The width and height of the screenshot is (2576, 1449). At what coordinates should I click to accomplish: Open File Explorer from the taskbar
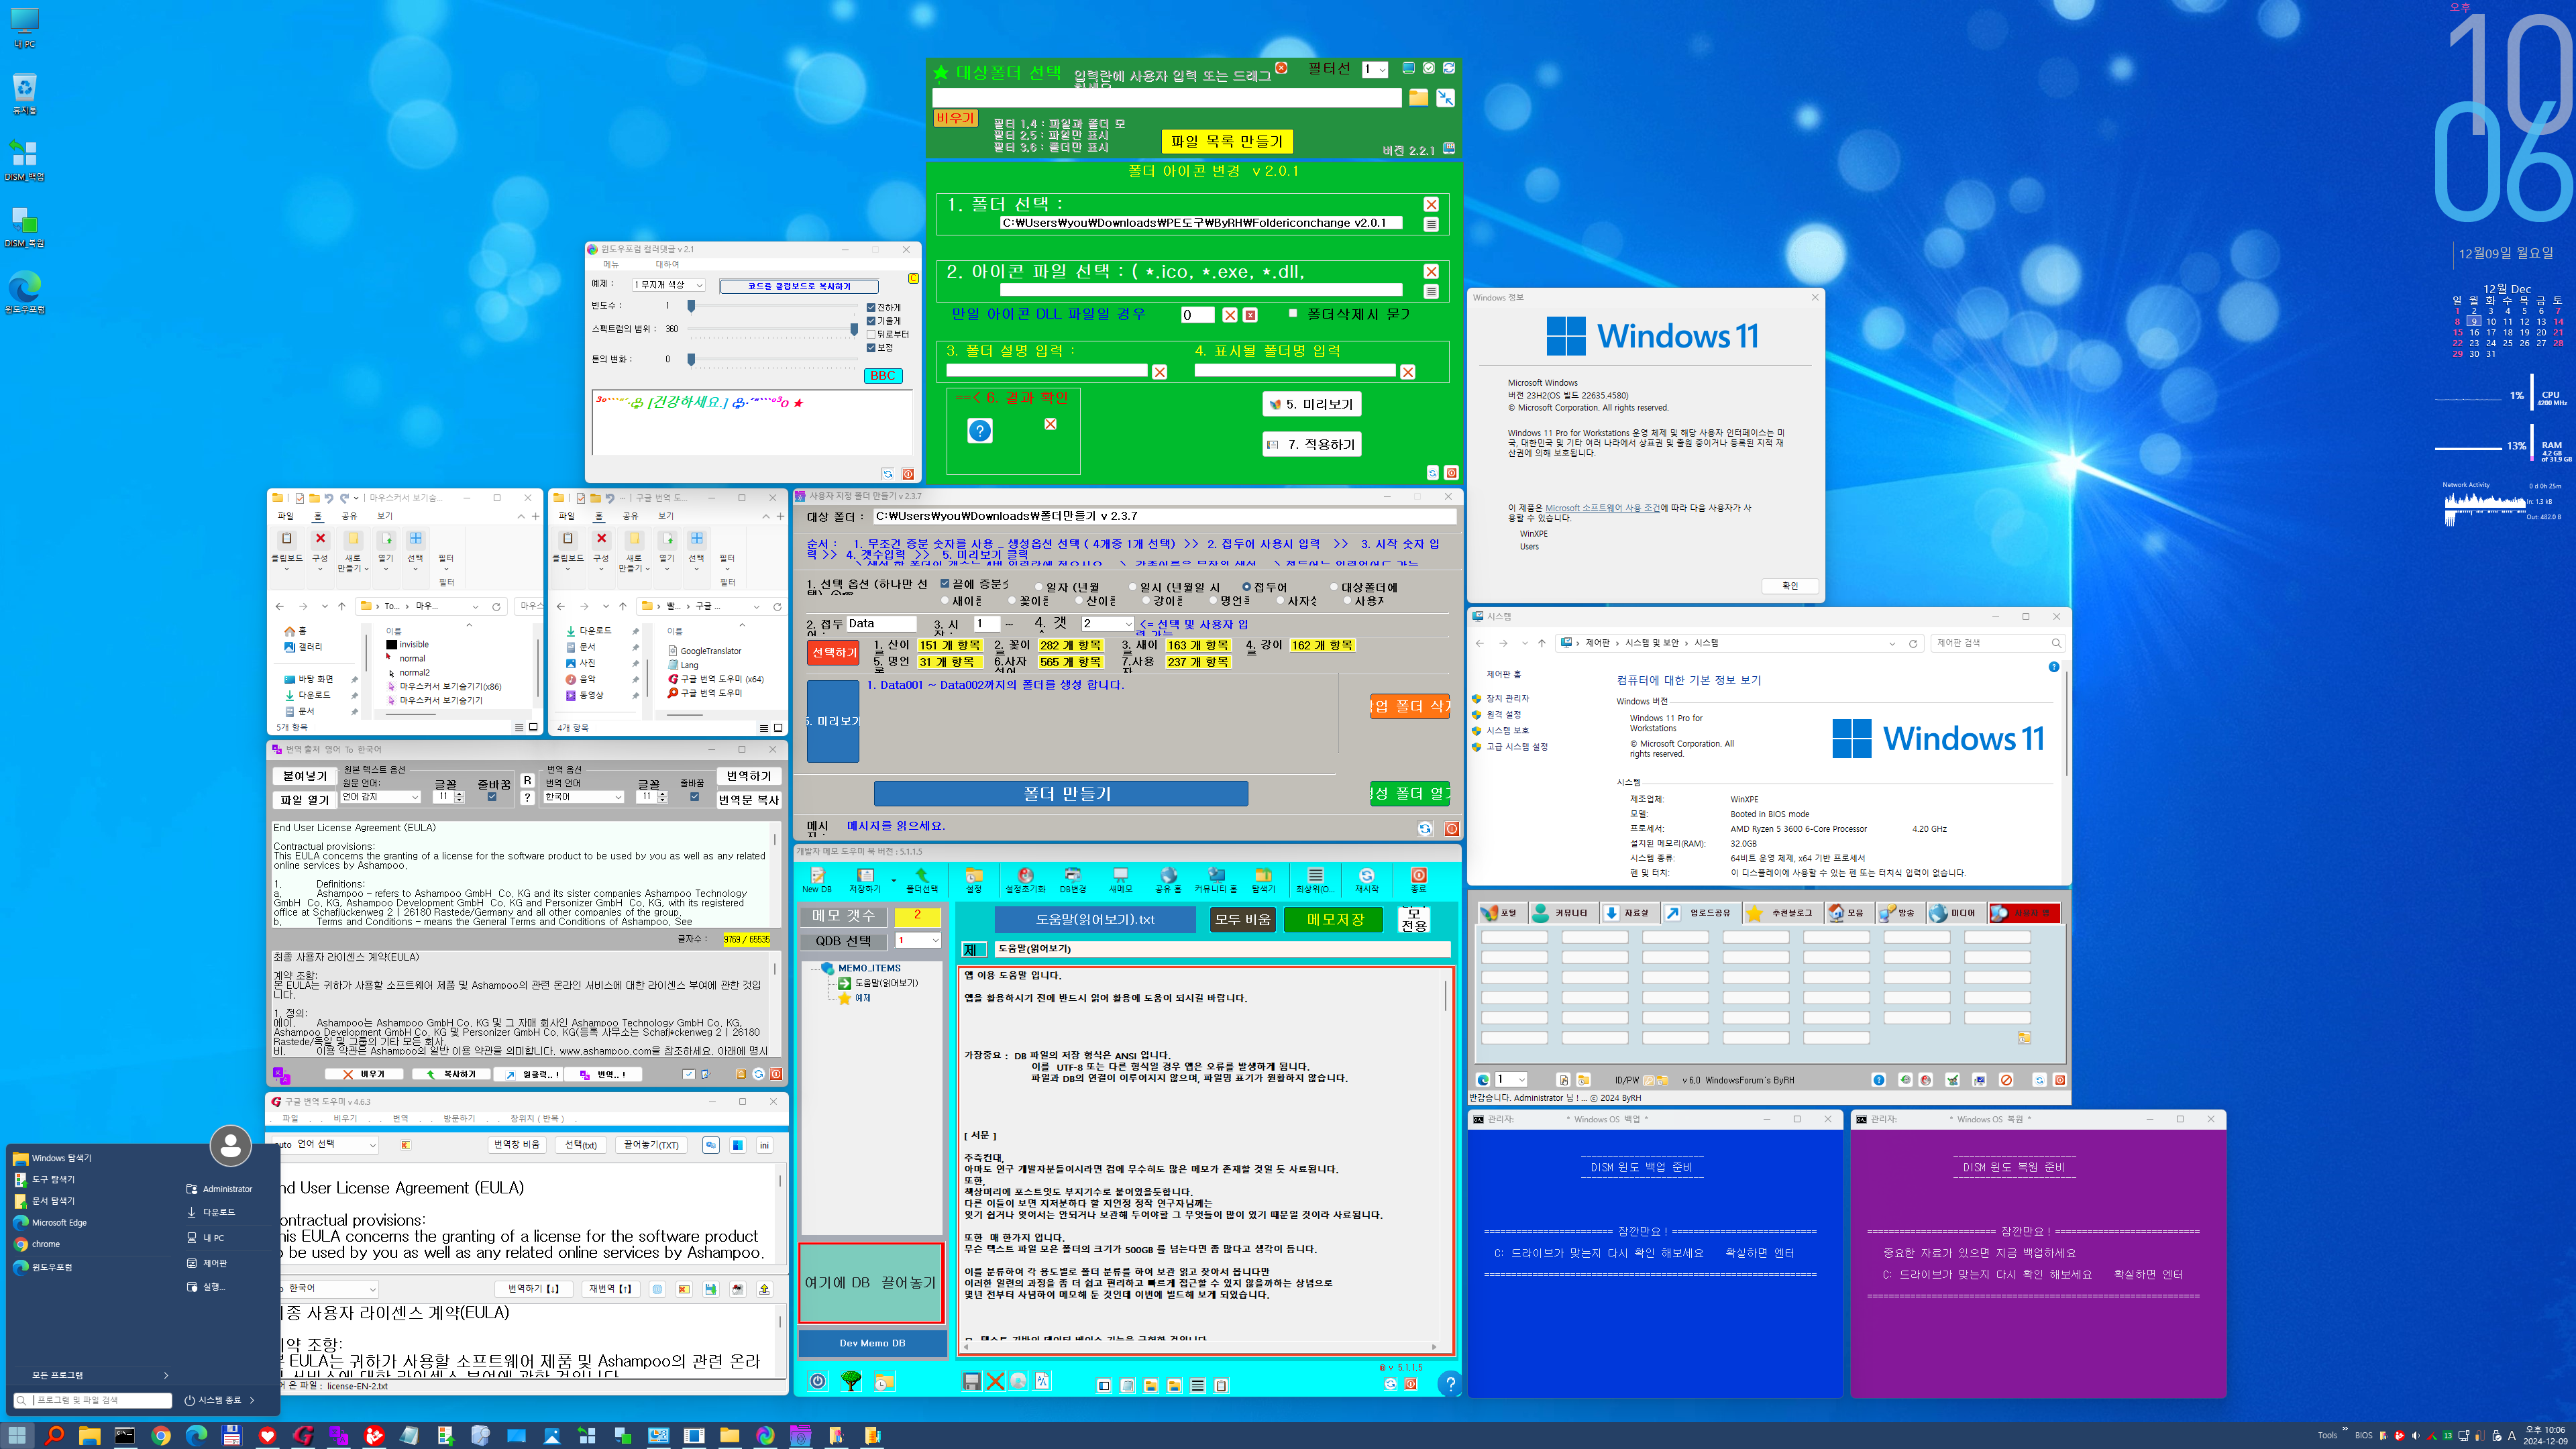[x=89, y=1435]
